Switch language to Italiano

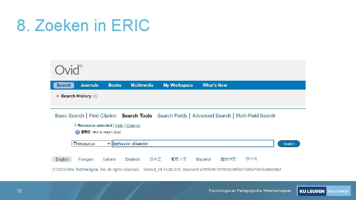(x=109, y=159)
